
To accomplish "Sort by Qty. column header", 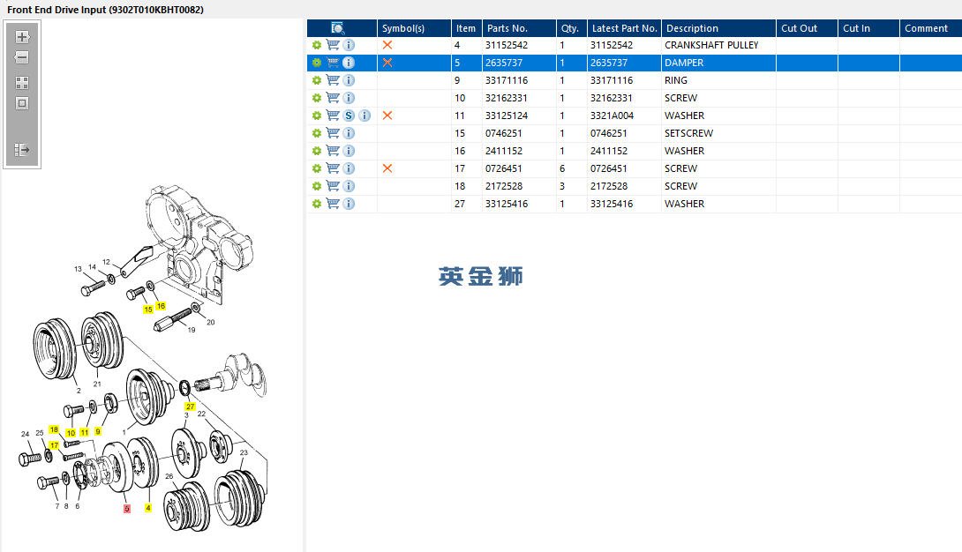I will click(571, 28).
